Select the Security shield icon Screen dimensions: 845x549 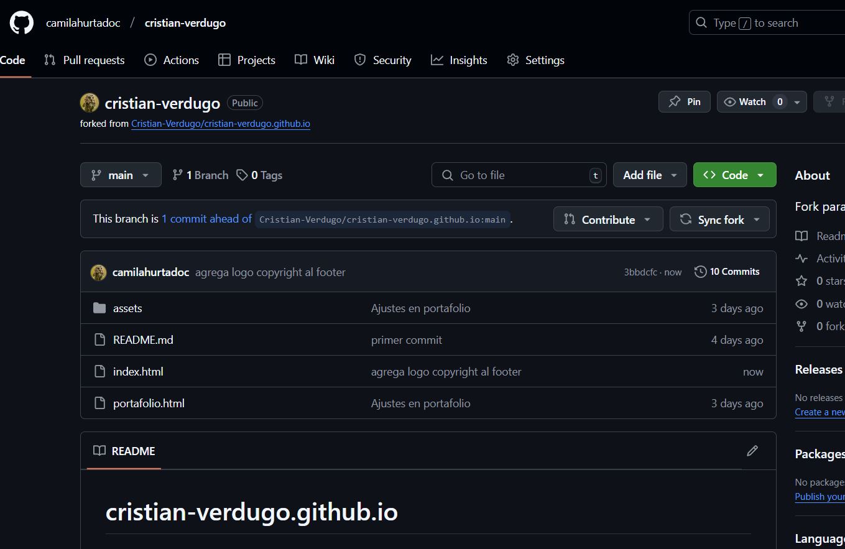tap(359, 60)
